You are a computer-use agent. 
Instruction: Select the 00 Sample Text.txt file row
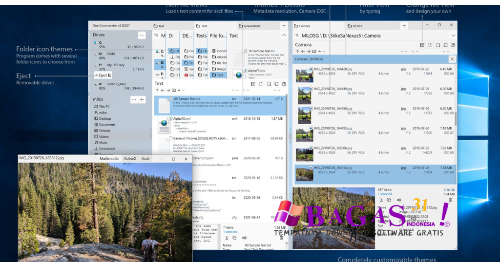(220, 105)
